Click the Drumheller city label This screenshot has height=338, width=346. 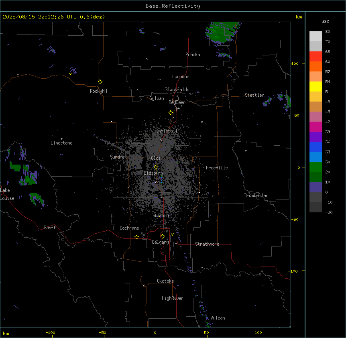[x=256, y=195]
